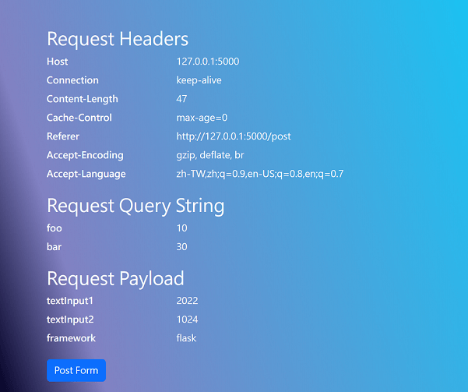Click the textInput2 value 1024
Viewport: 468px width, 392px height.
pos(187,320)
